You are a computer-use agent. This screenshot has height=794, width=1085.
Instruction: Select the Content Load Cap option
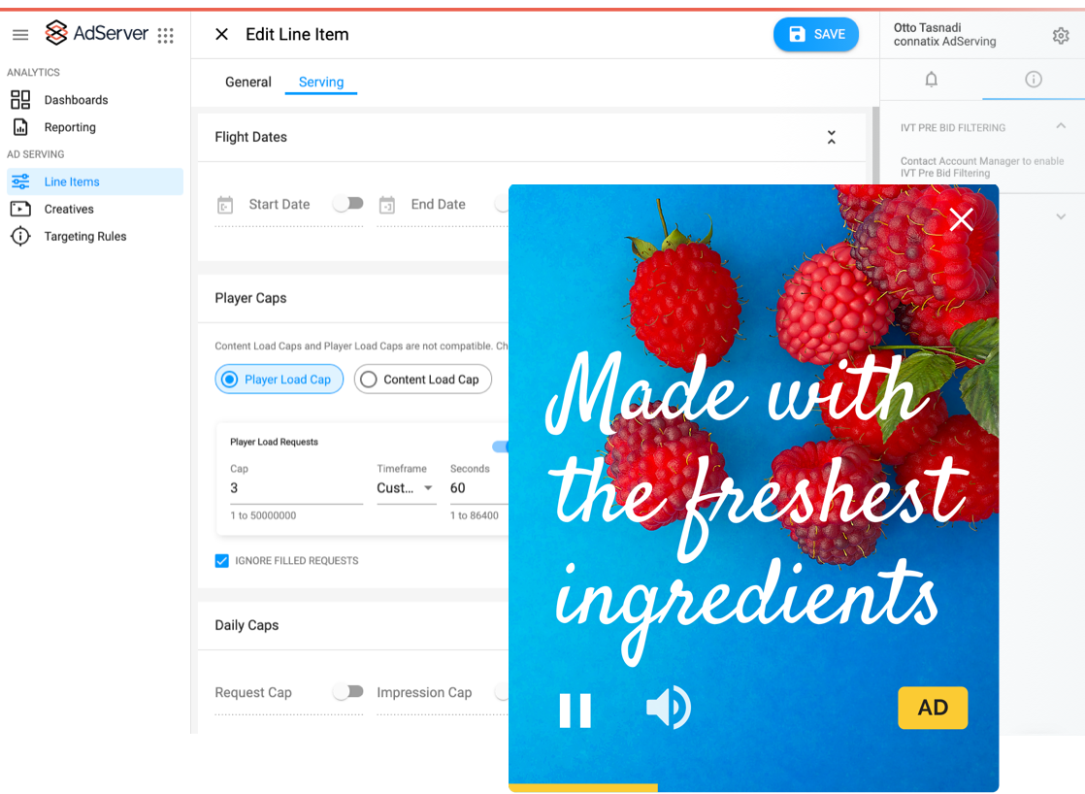coord(422,380)
